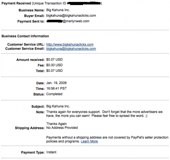Viewport: 170px width, 160px height.
Task: Select the Subject value Big Kahuna Inc.
Action: (x=58, y=107)
